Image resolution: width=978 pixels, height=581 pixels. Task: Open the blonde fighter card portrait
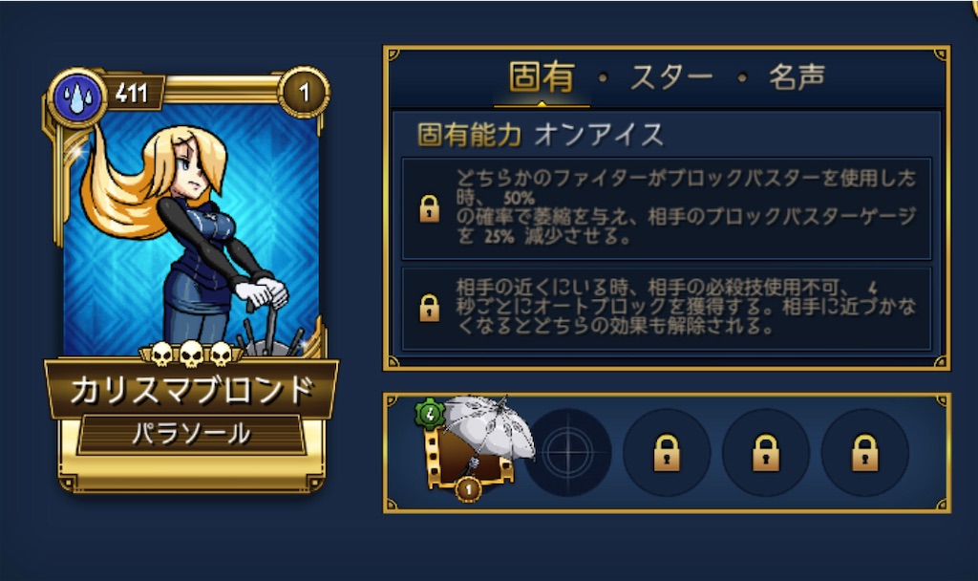pyautogui.click(x=191, y=229)
